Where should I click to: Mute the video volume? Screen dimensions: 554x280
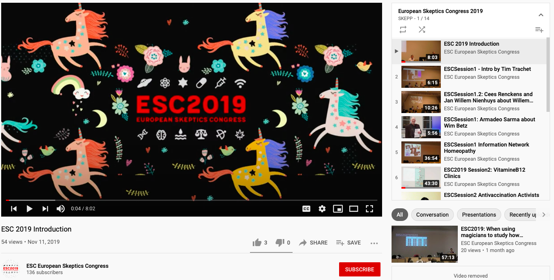click(x=61, y=209)
